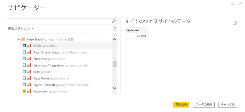Viewport: 245px width, 112px height.
Task: Click the bar chart icon for Page Value
Action: pyautogui.click(x=29, y=78)
